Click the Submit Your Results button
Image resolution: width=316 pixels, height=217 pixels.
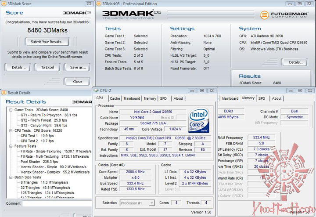(47, 42)
